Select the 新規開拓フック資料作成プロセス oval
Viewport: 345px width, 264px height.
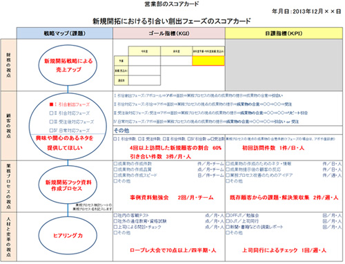click(68, 185)
